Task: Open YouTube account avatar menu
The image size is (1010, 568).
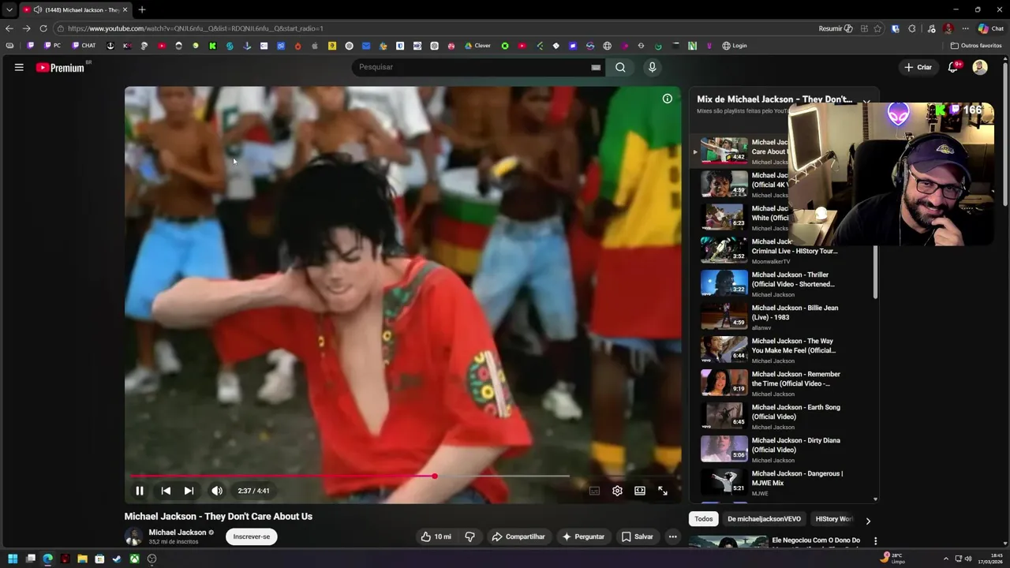Action: 980,67
